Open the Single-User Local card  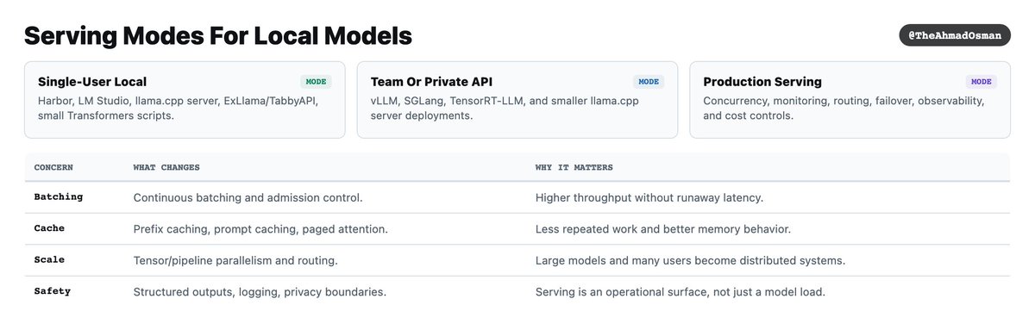click(185, 99)
